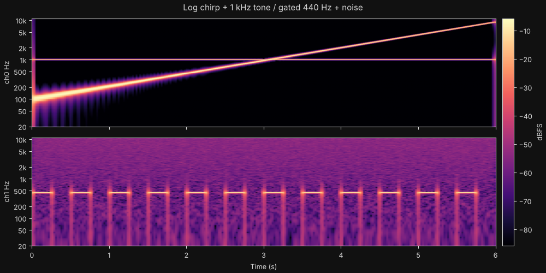Click the '1k' tick on ch0 axis
The image size is (546, 273).
pyautogui.click(x=23, y=60)
